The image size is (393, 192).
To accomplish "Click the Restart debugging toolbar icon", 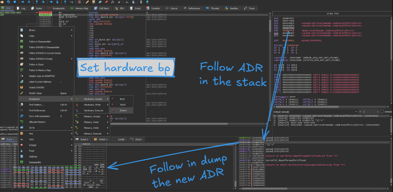I will pos(9,2).
